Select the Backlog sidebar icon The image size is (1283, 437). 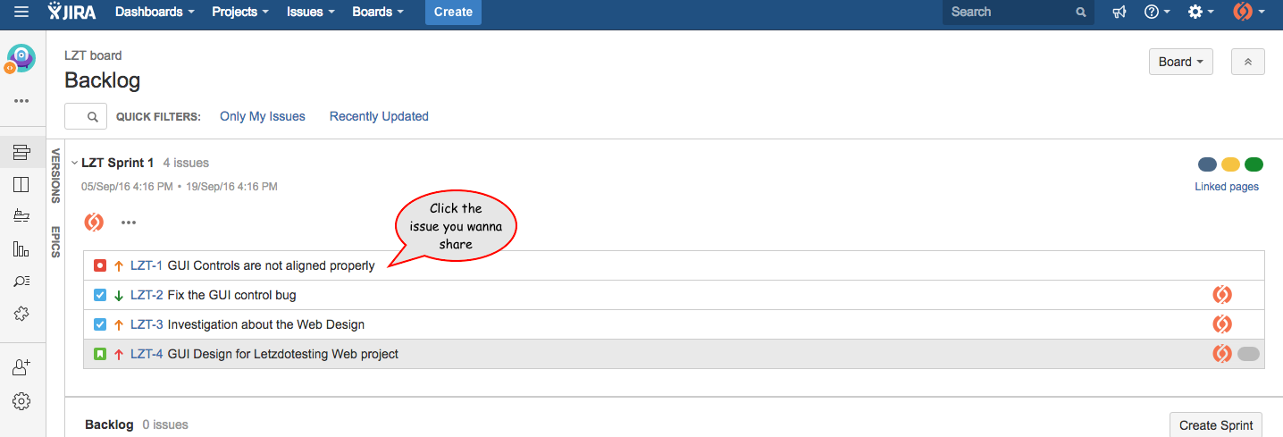click(21, 153)
